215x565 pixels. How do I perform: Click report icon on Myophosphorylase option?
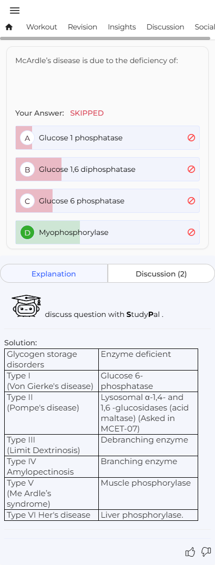[x=191, y=232]
